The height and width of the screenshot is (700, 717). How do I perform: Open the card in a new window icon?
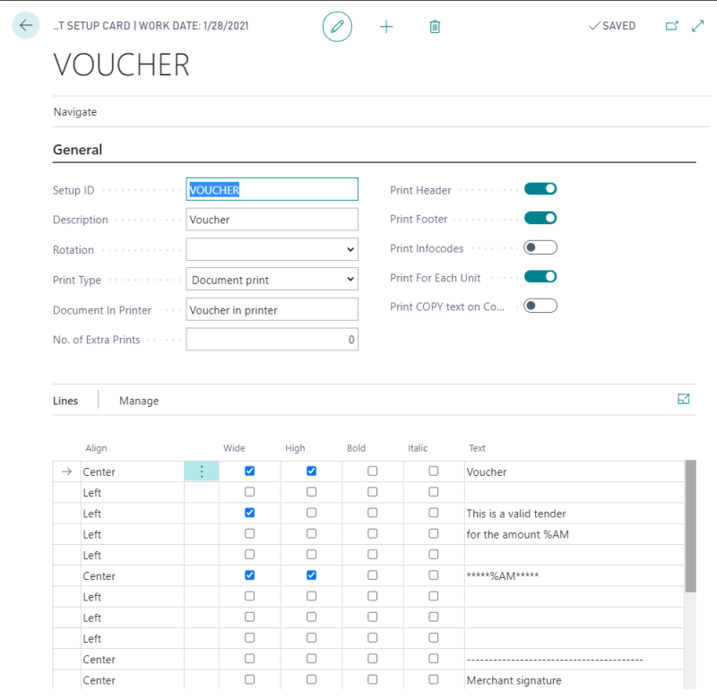pyautogui.click(x=671, y=26)
